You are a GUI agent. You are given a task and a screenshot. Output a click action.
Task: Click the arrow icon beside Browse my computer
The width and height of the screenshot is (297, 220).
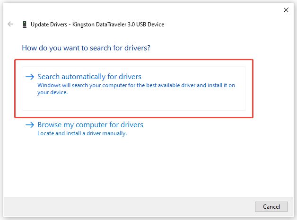coord(30,125)
